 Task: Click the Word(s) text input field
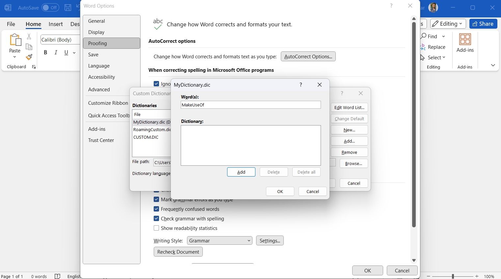coord(250,105)
